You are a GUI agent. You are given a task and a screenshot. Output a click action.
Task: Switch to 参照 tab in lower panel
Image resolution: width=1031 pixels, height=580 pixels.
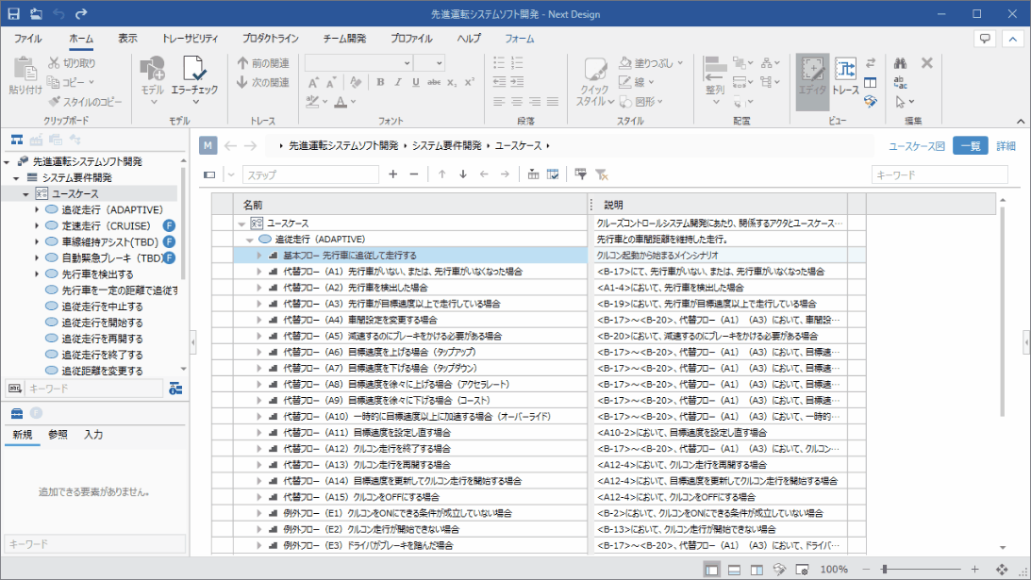pyautogui.click(x=58, y=435)
